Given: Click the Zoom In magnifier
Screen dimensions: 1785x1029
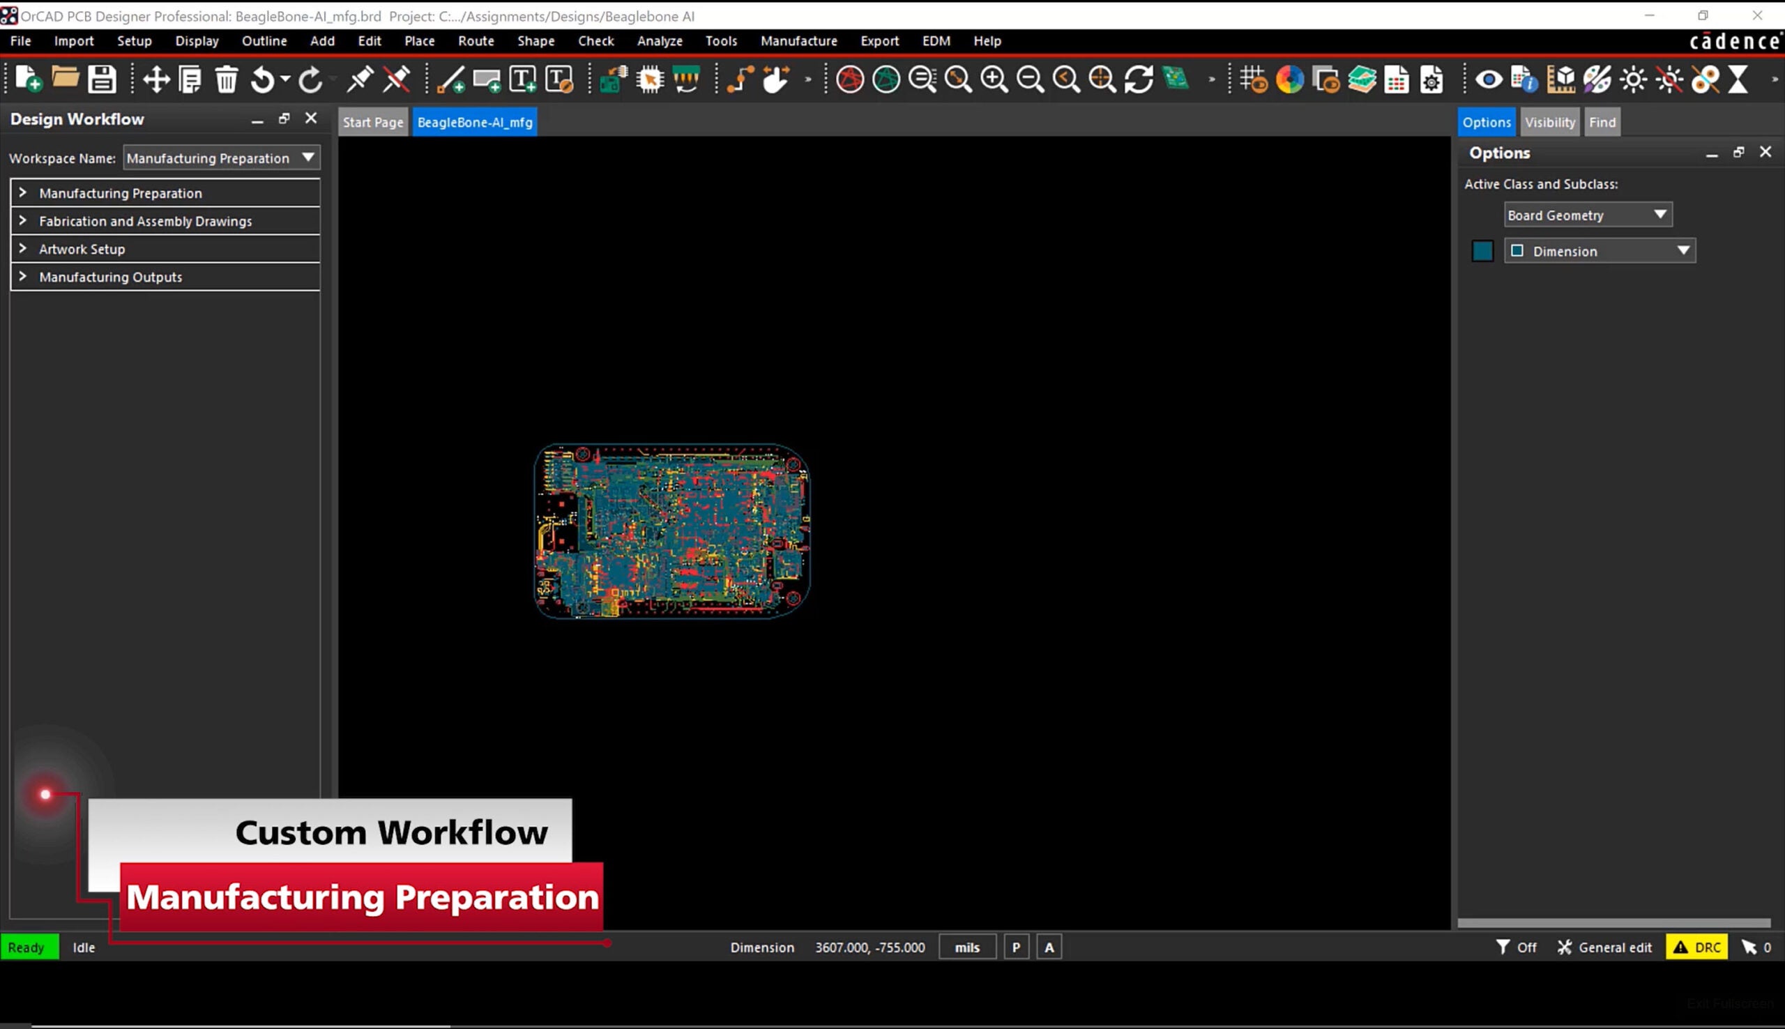Looking at the screenshot, I should [x=994, y=79].
